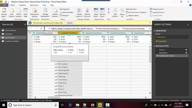Click Replace Values in Transform group
The width and height of the screenshot is (192, 108).
(132, 16)
